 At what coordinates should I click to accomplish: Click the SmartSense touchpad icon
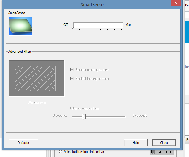pos(20,26)
